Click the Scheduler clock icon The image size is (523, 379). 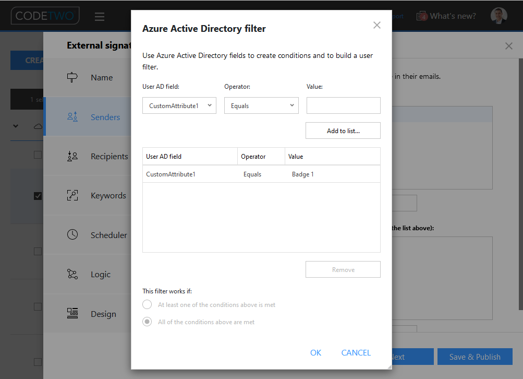72,235
